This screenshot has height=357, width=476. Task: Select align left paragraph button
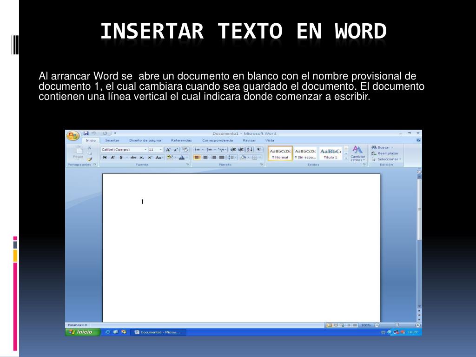pyautogui.click(x=197, y=157)
